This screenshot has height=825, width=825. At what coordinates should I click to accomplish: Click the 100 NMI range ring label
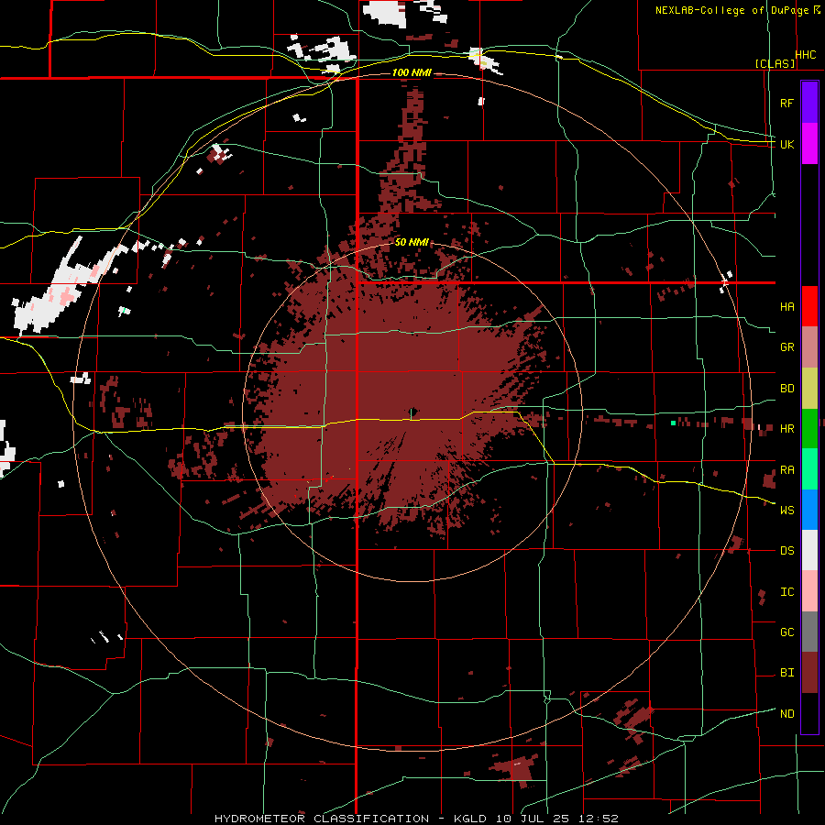[412, 72]
